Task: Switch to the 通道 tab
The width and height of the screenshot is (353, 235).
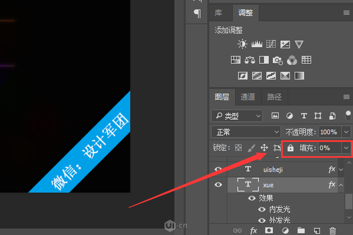Action: point(248,97)
